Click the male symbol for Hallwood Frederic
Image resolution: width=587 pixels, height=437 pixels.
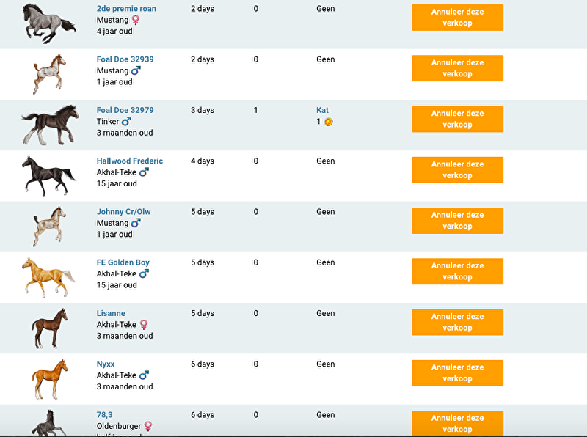tap(144, 172)
